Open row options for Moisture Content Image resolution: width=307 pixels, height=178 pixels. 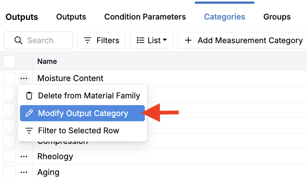coord(24,78)
